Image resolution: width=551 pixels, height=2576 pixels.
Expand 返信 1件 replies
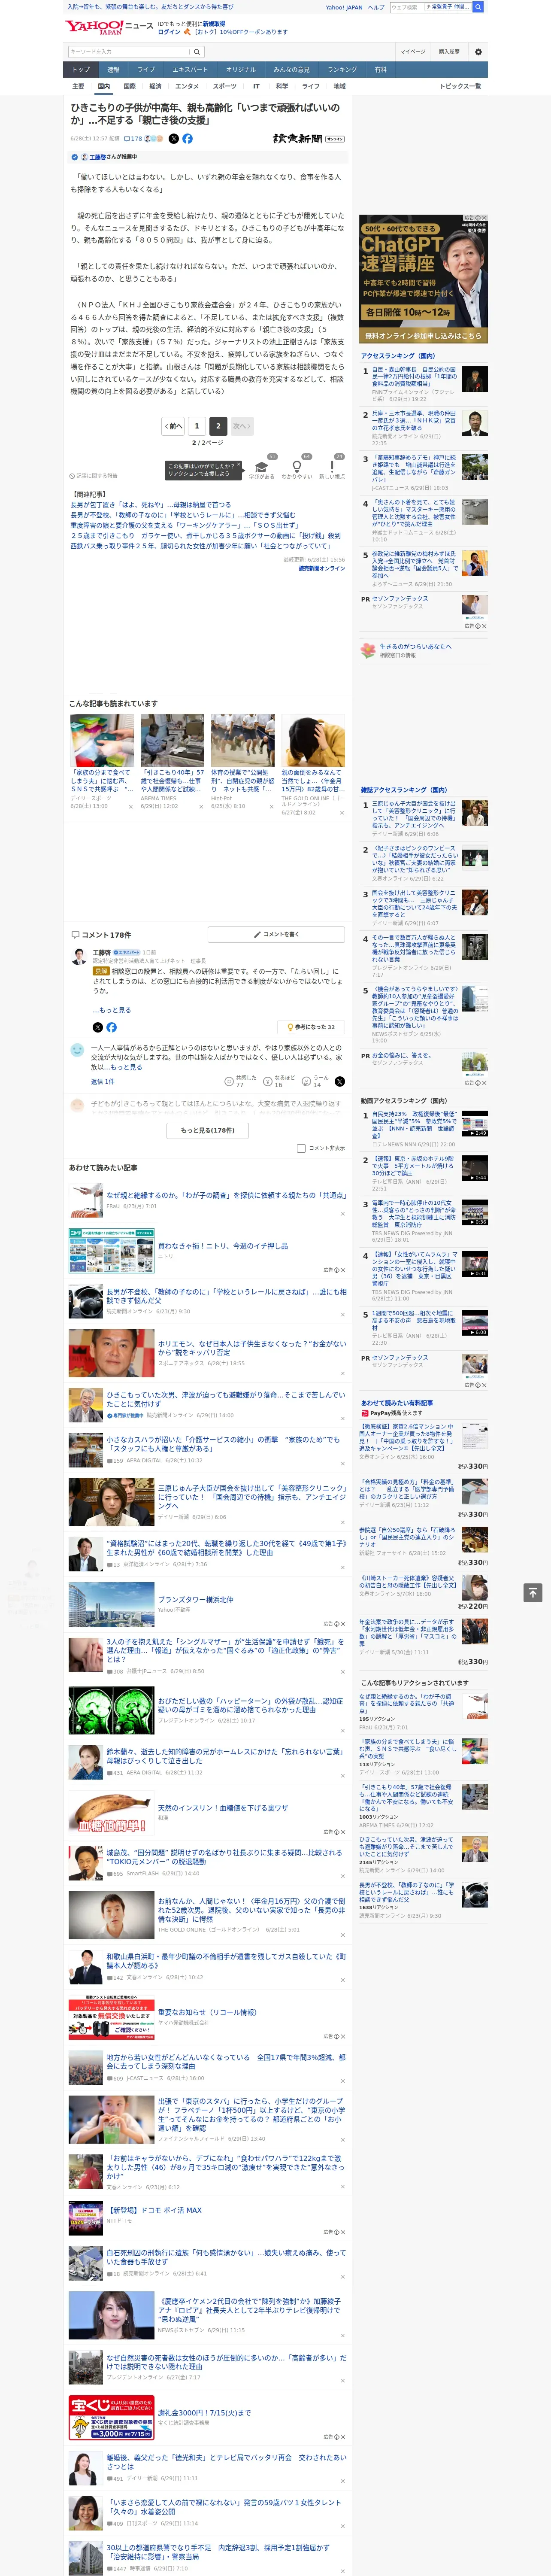[x=102, y=1081]
